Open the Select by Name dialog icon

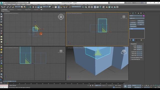25,7
